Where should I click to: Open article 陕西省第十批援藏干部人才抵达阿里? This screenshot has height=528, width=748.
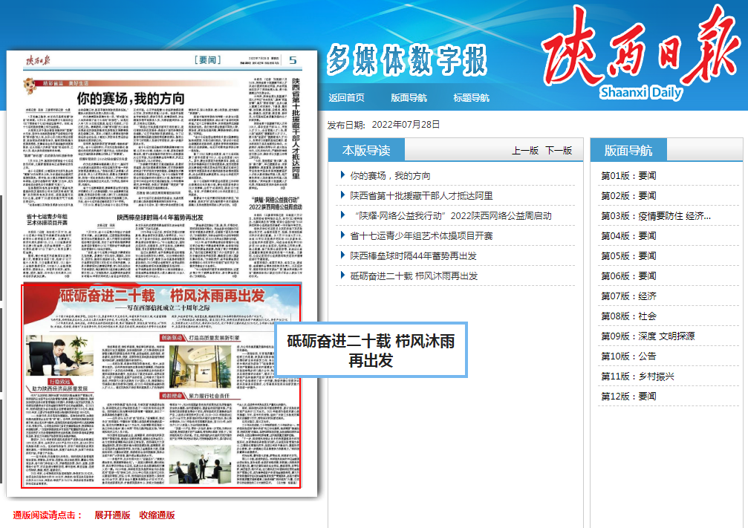[x=421, y=196]
